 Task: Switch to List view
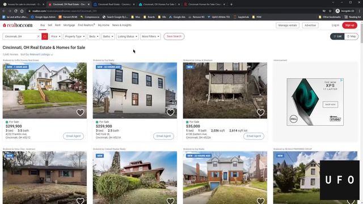tap(337, 36)
